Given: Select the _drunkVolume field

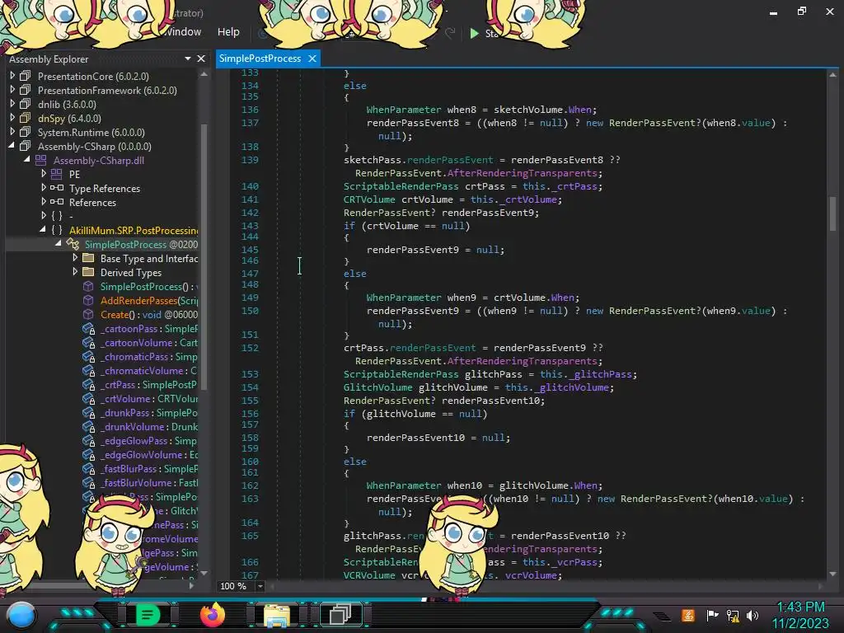Looking at the screenshot, I should 149,426.
